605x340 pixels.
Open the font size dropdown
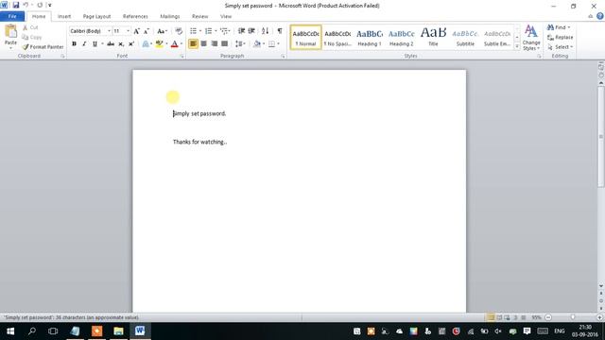[x=129, y=31]
